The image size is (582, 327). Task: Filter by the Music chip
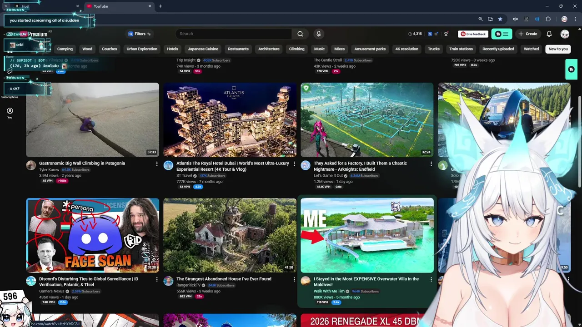[x=319, y=49]
